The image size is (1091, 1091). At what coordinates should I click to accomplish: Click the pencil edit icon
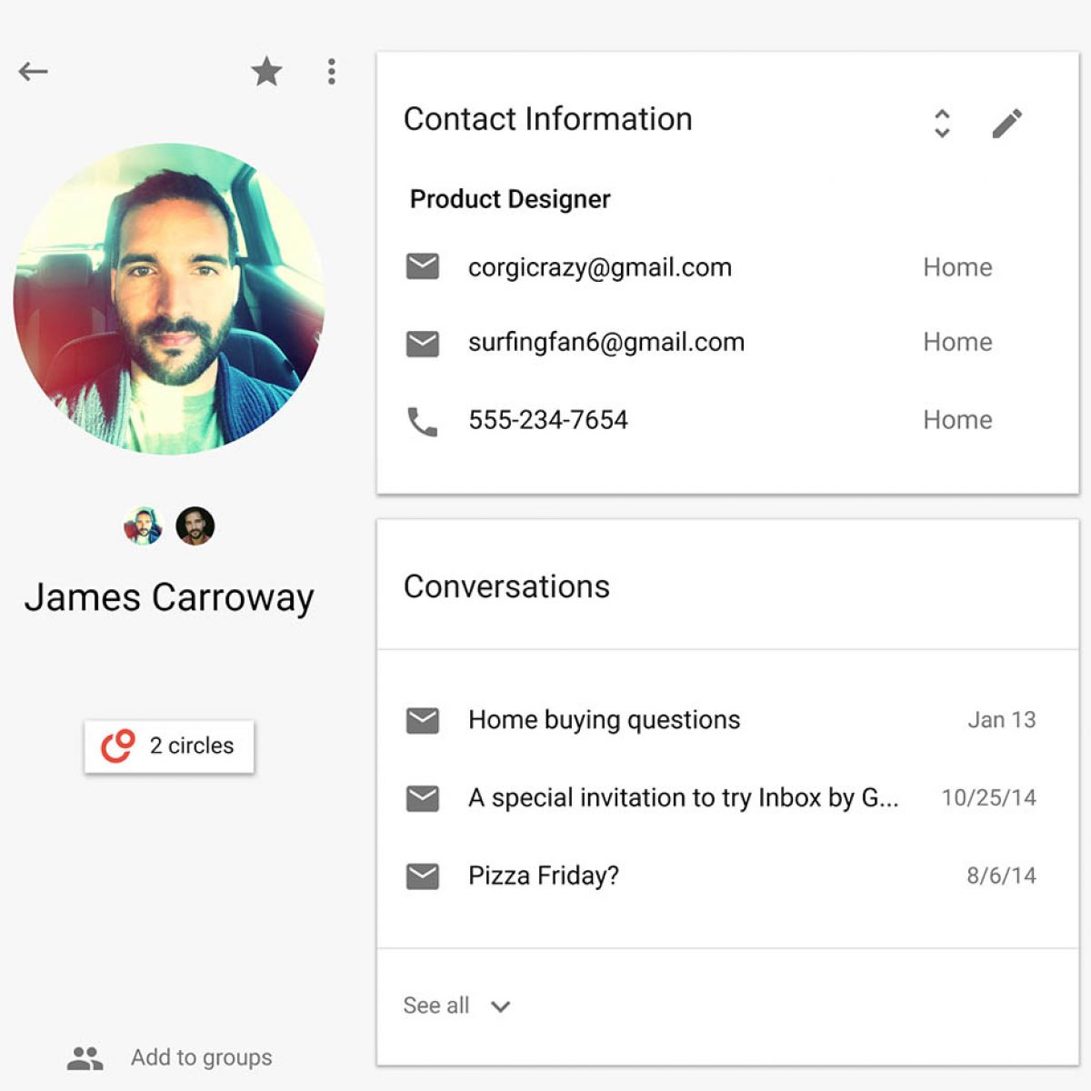click(1006, 123)
